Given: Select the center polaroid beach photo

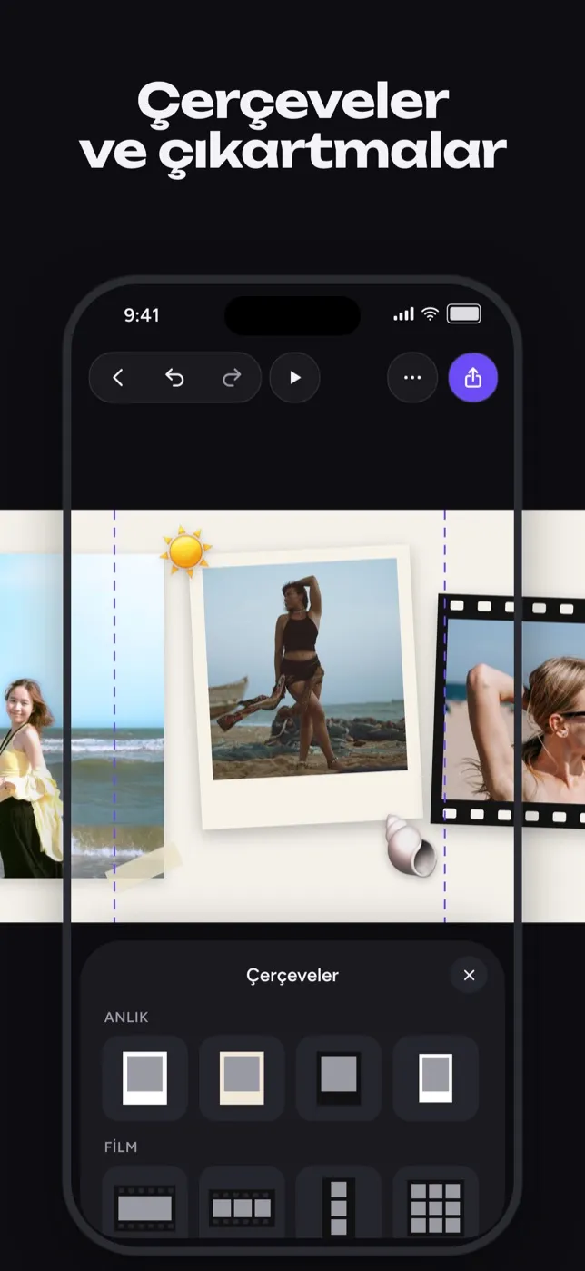Looking at the screenshot, I should pyautogui.click(x=306, y=687).
